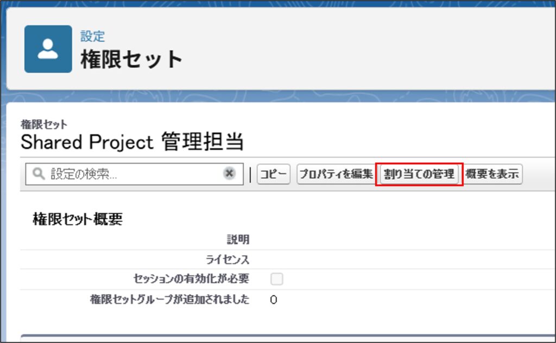Click the 権限セット page title
Screen dimensions: 556x343
131,59
